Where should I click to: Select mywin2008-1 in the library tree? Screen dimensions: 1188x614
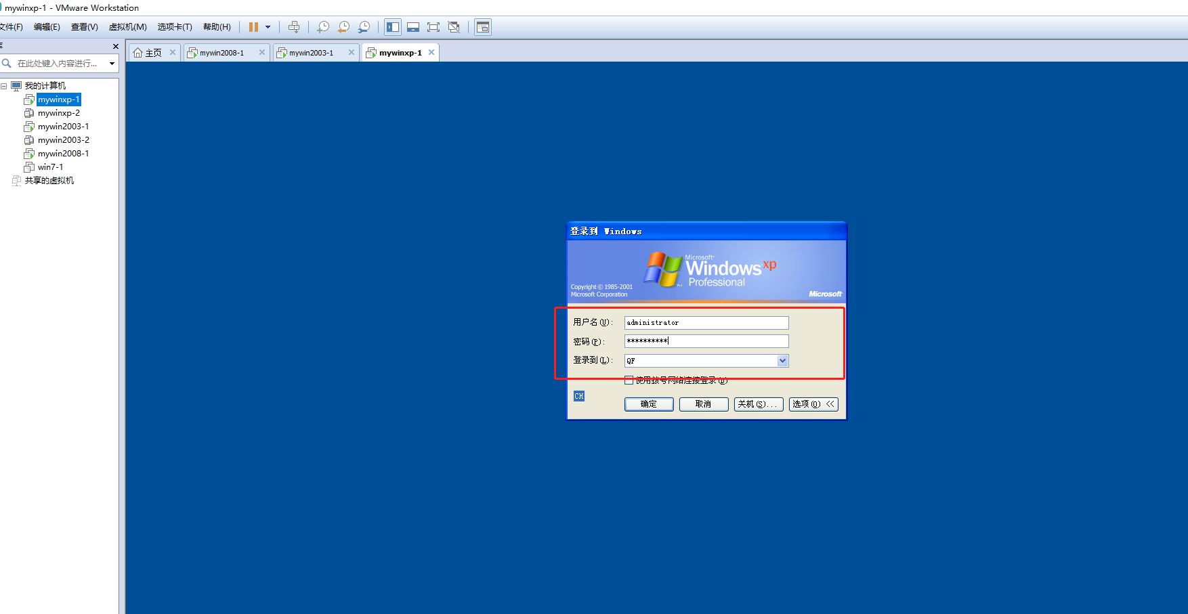point(63,154)
